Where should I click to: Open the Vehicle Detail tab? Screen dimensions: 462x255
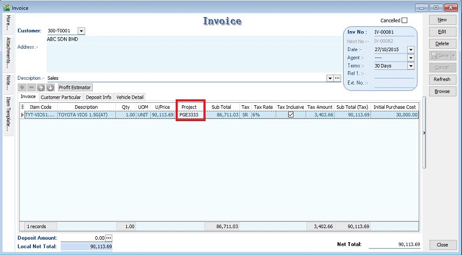[129, 97]
